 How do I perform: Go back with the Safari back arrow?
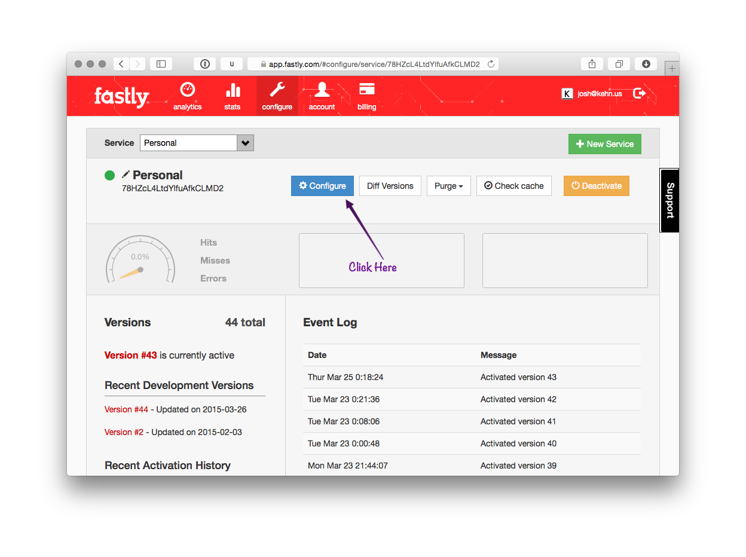[x=121, y=64]
